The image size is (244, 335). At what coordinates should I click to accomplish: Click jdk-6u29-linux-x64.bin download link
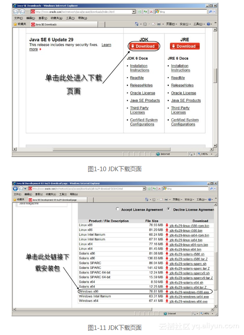[x=185, y=249]
